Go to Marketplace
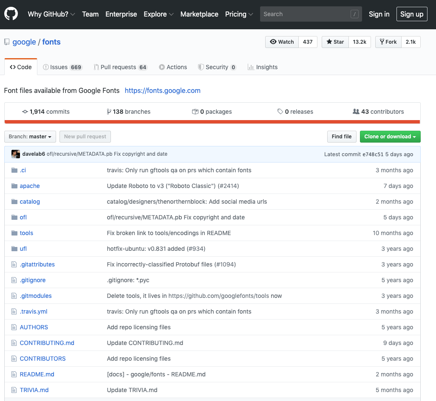This screenshot has height=401, width=436. [199, 14]
